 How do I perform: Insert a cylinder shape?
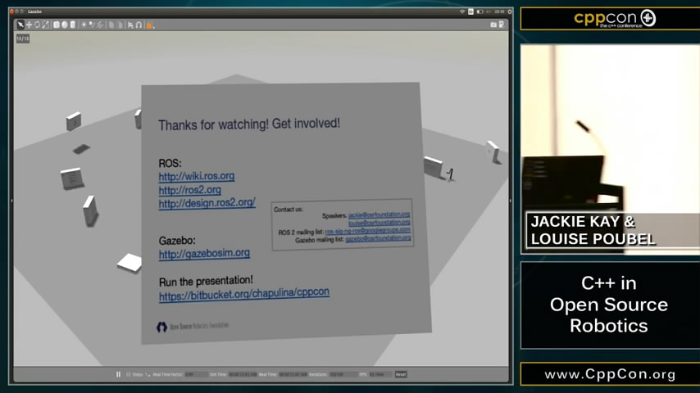[x=73, y=25]
